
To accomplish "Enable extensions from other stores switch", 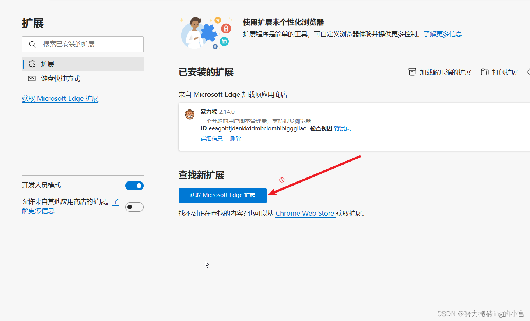I will [134, 207].
